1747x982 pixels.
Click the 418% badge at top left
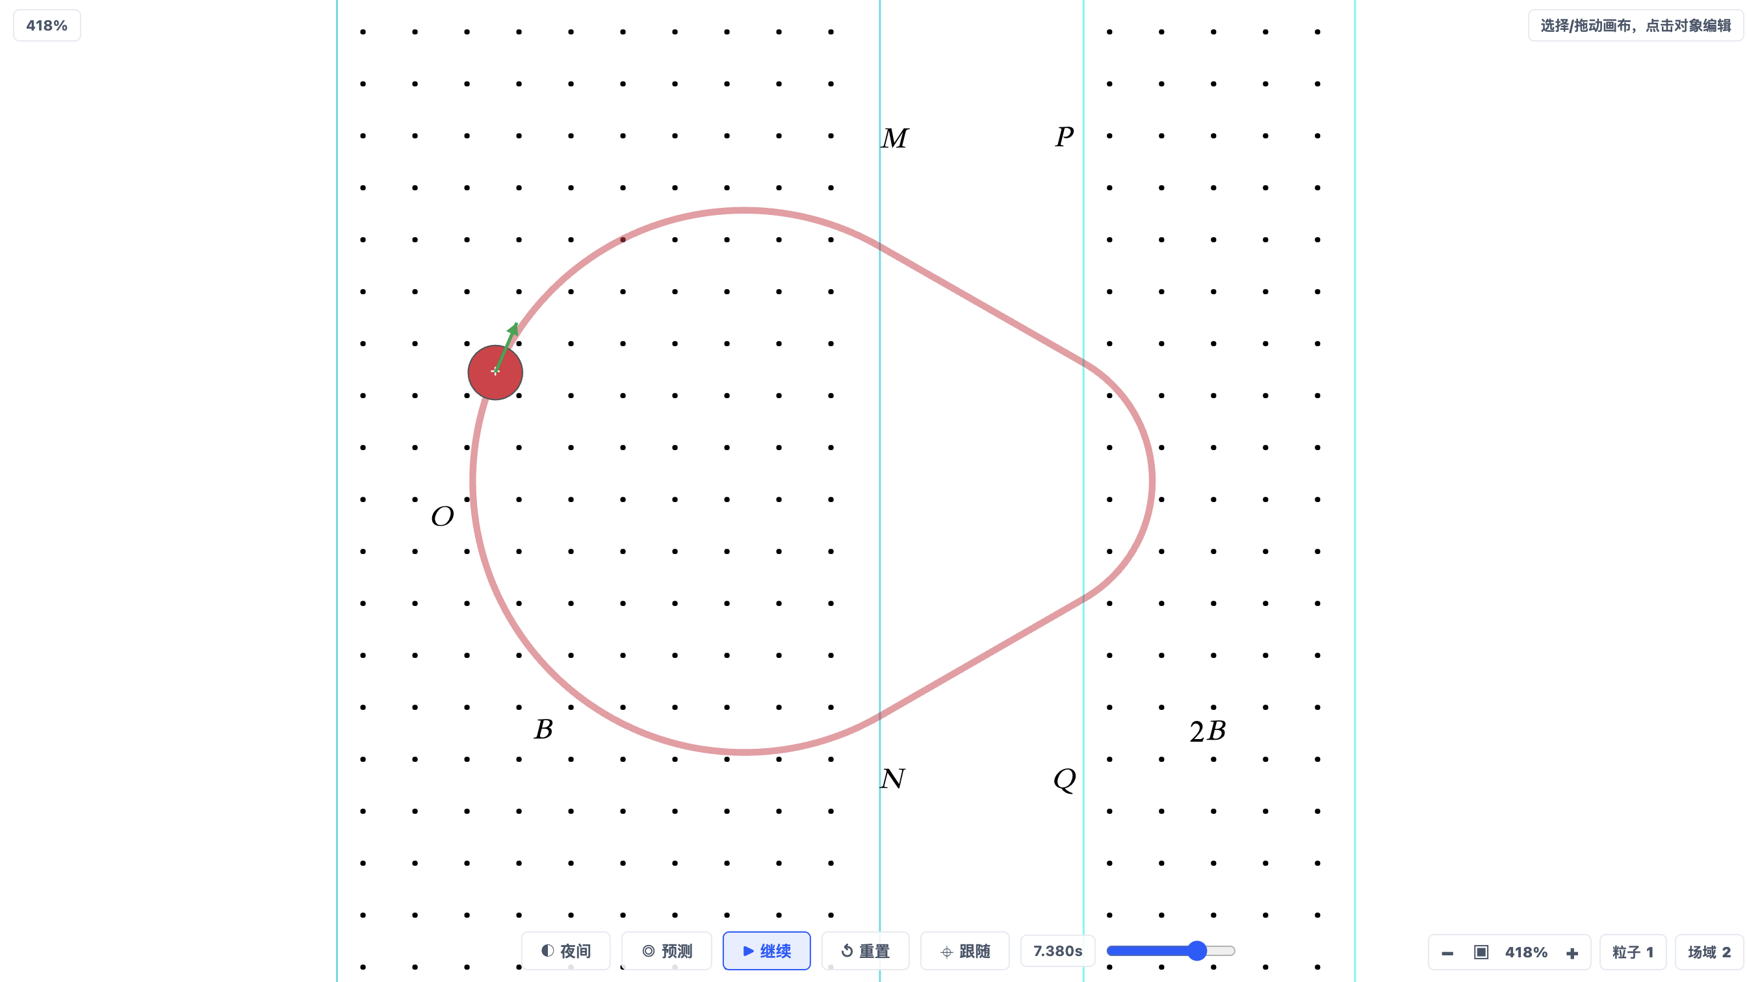point(47,26)
